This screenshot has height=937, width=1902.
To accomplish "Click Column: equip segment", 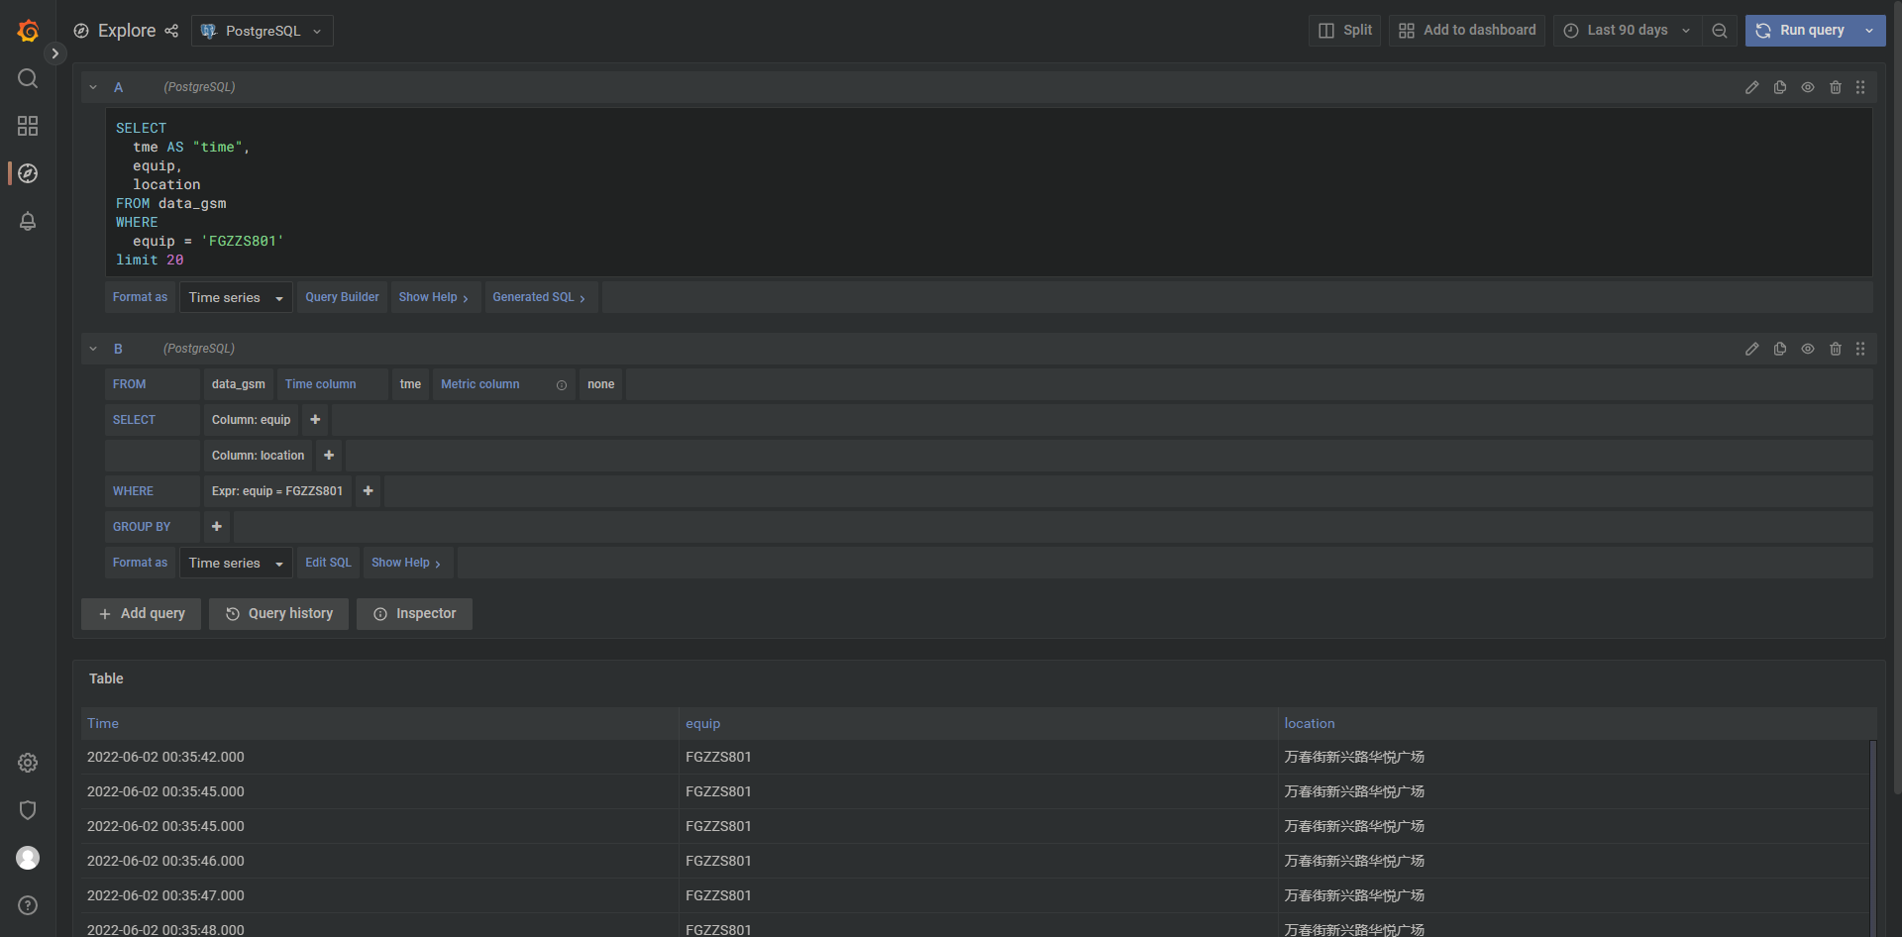I will coord(251,420).
